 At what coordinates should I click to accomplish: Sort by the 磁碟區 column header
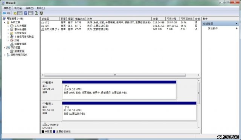pos(50,19)
